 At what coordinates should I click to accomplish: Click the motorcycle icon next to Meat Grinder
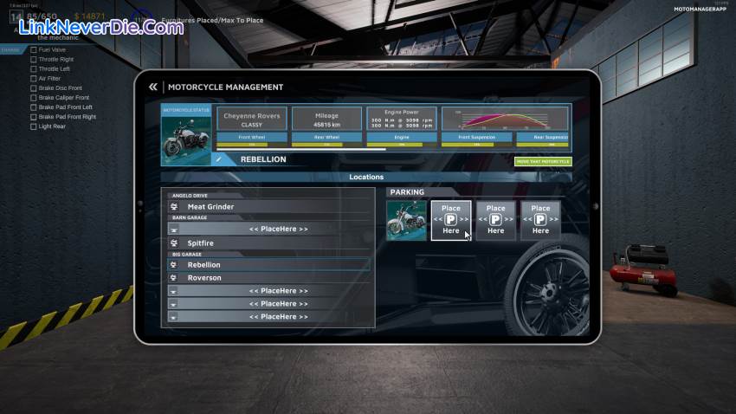point(174,207)
